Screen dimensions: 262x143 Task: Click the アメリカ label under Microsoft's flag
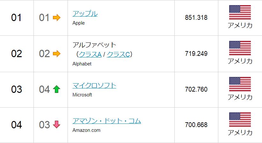240,97
